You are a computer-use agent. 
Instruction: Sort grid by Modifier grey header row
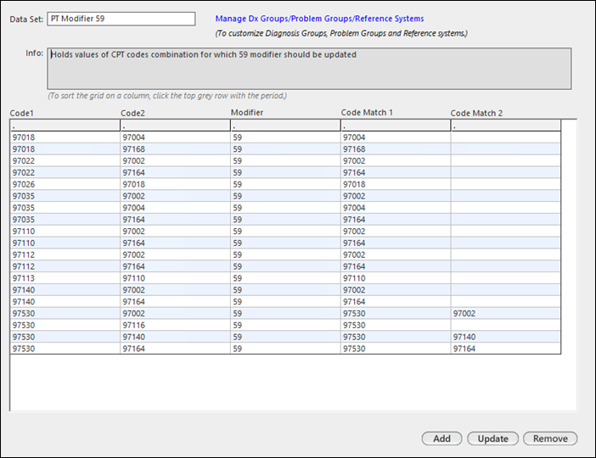pos(285,126)
